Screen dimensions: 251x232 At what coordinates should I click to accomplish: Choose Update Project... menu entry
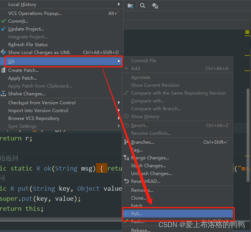pyautogui.click(x=61, y=29)
